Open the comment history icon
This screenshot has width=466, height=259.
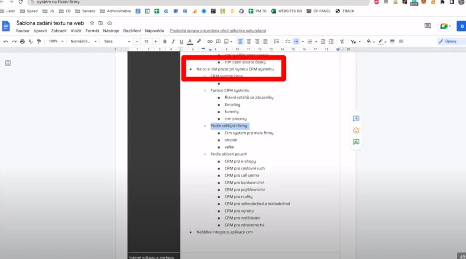tap(427, 26)
